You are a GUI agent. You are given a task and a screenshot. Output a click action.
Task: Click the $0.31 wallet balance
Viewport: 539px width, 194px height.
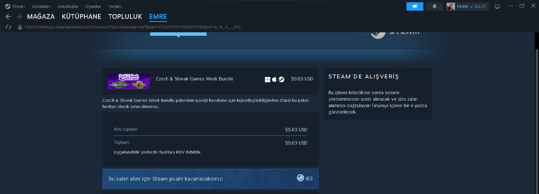click(x=480, y=6)
